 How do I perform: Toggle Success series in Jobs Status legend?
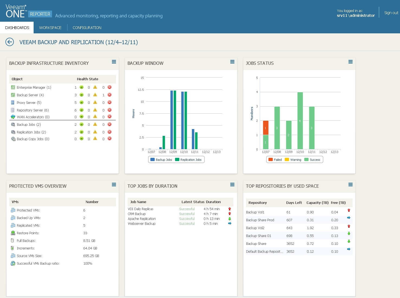click(312, 160)
